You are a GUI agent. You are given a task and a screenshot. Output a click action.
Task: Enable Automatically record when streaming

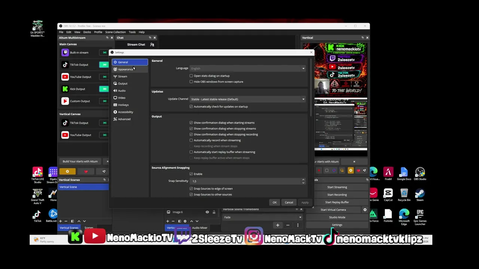(191, 140)
